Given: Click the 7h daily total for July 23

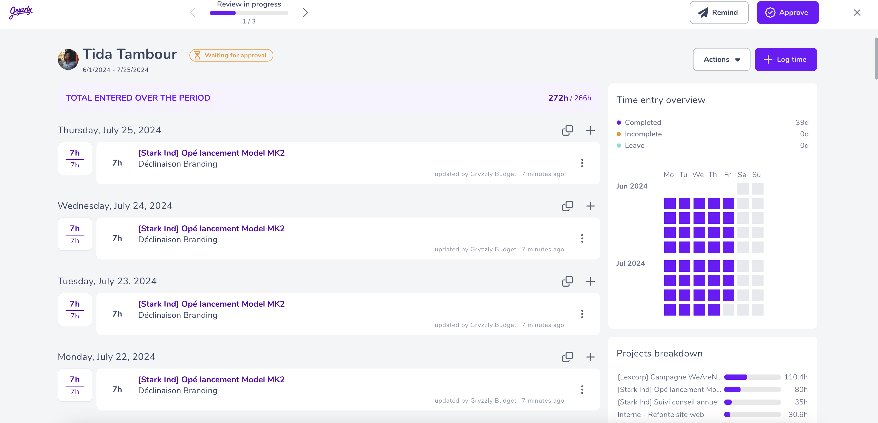Looking at the screenshot, I should coord(75,310).
